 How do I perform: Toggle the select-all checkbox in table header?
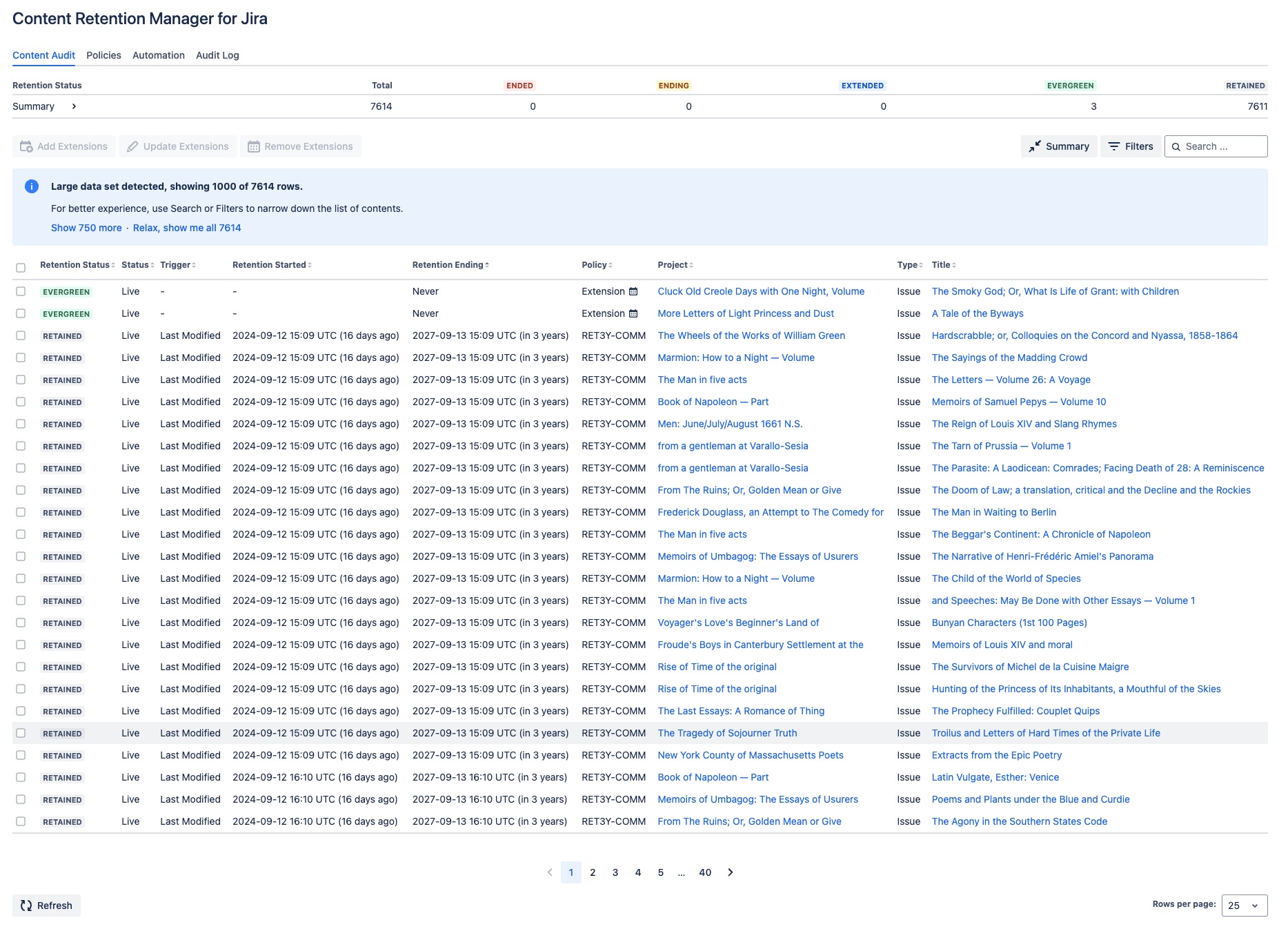click(x=21, y=268)
